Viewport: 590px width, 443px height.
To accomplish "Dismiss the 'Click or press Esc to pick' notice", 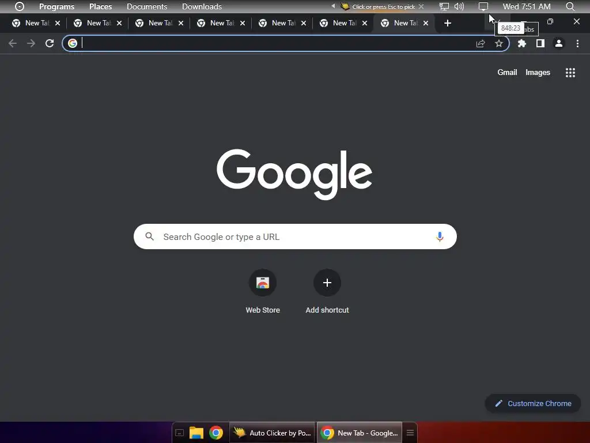I will 421,6.
